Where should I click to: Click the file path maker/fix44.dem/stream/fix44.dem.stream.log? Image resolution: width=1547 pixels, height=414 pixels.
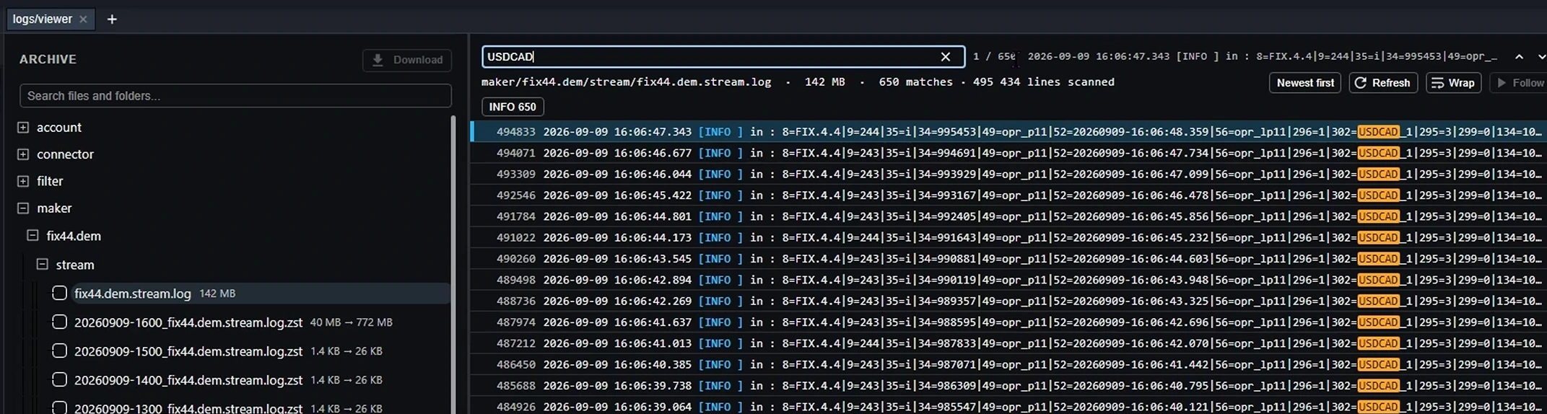(626, 82)
